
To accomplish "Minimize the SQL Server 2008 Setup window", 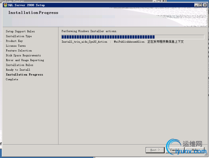I will [x=196, y=5].
